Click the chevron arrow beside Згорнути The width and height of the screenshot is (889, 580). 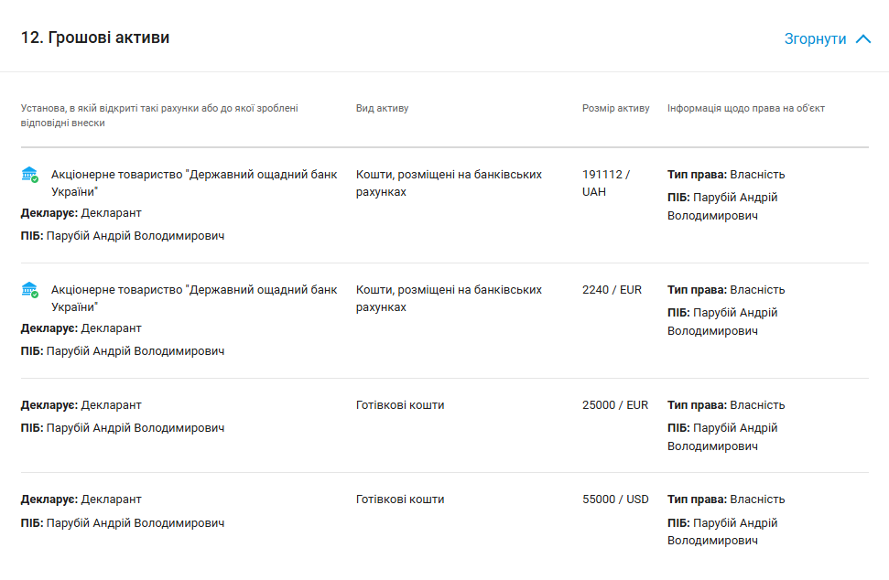coord(862,39)
